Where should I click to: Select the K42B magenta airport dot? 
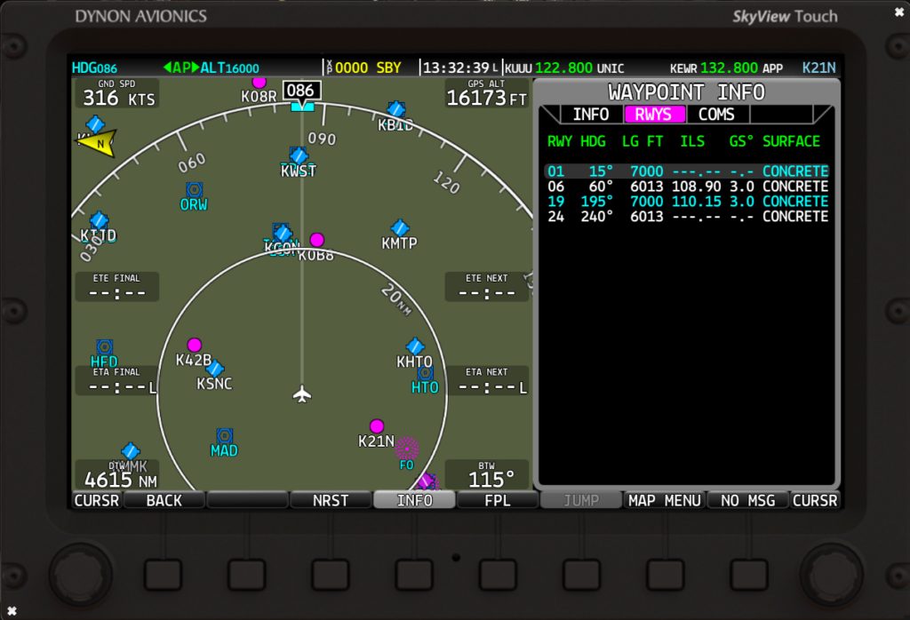(194, 345)
